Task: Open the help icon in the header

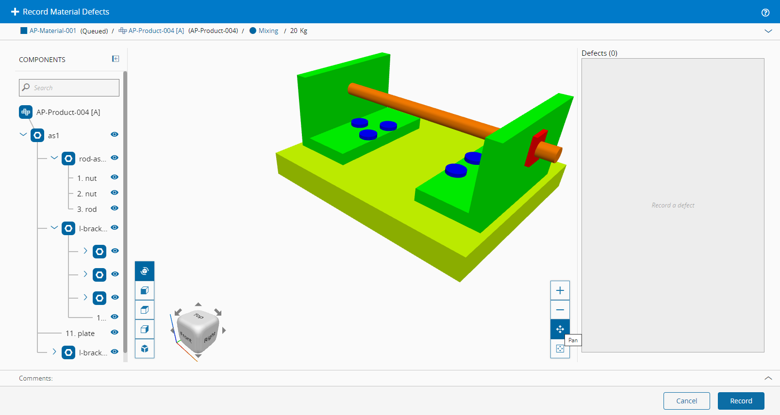Action: [765, 12]
